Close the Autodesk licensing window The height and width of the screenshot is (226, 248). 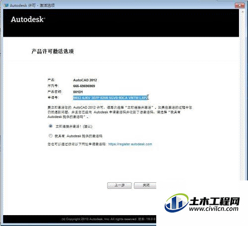240,5
